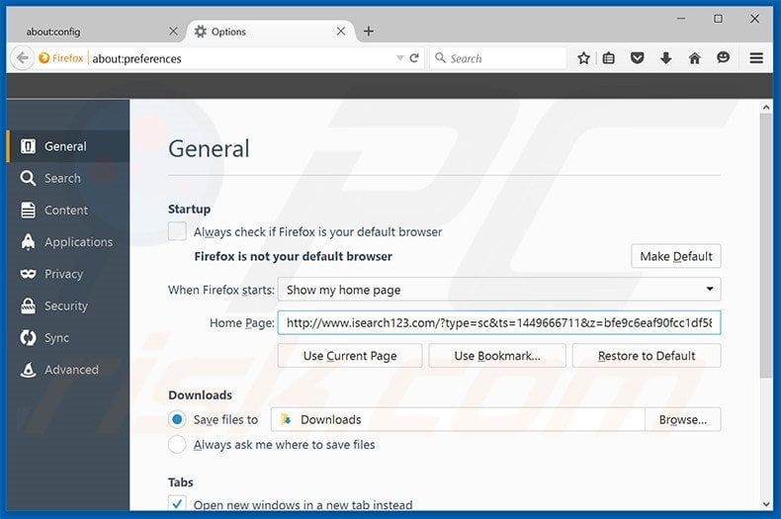781x519 pixels.
Task: Click the Pocket icon in toolbar
Action: (x=638, y=58)
